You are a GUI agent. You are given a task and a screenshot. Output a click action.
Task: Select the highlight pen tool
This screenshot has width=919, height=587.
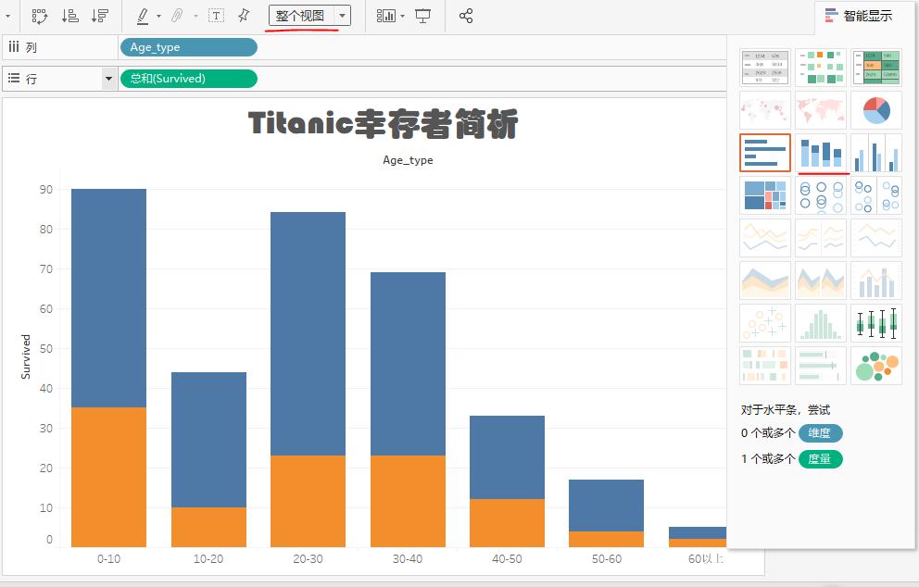(143, 16)
